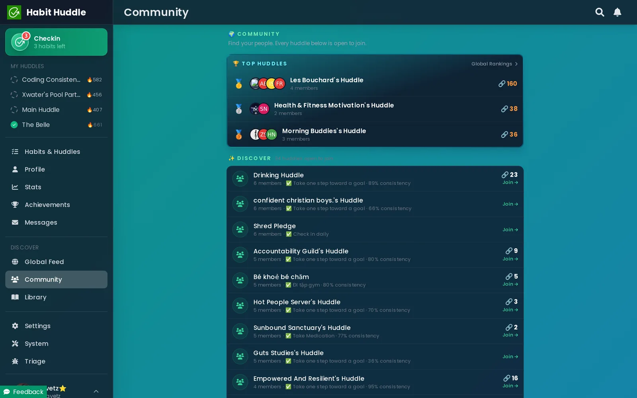The image size is (637, 398).
Task: Open Les Bouchard's Huddle
Action: tap(375, 84)
